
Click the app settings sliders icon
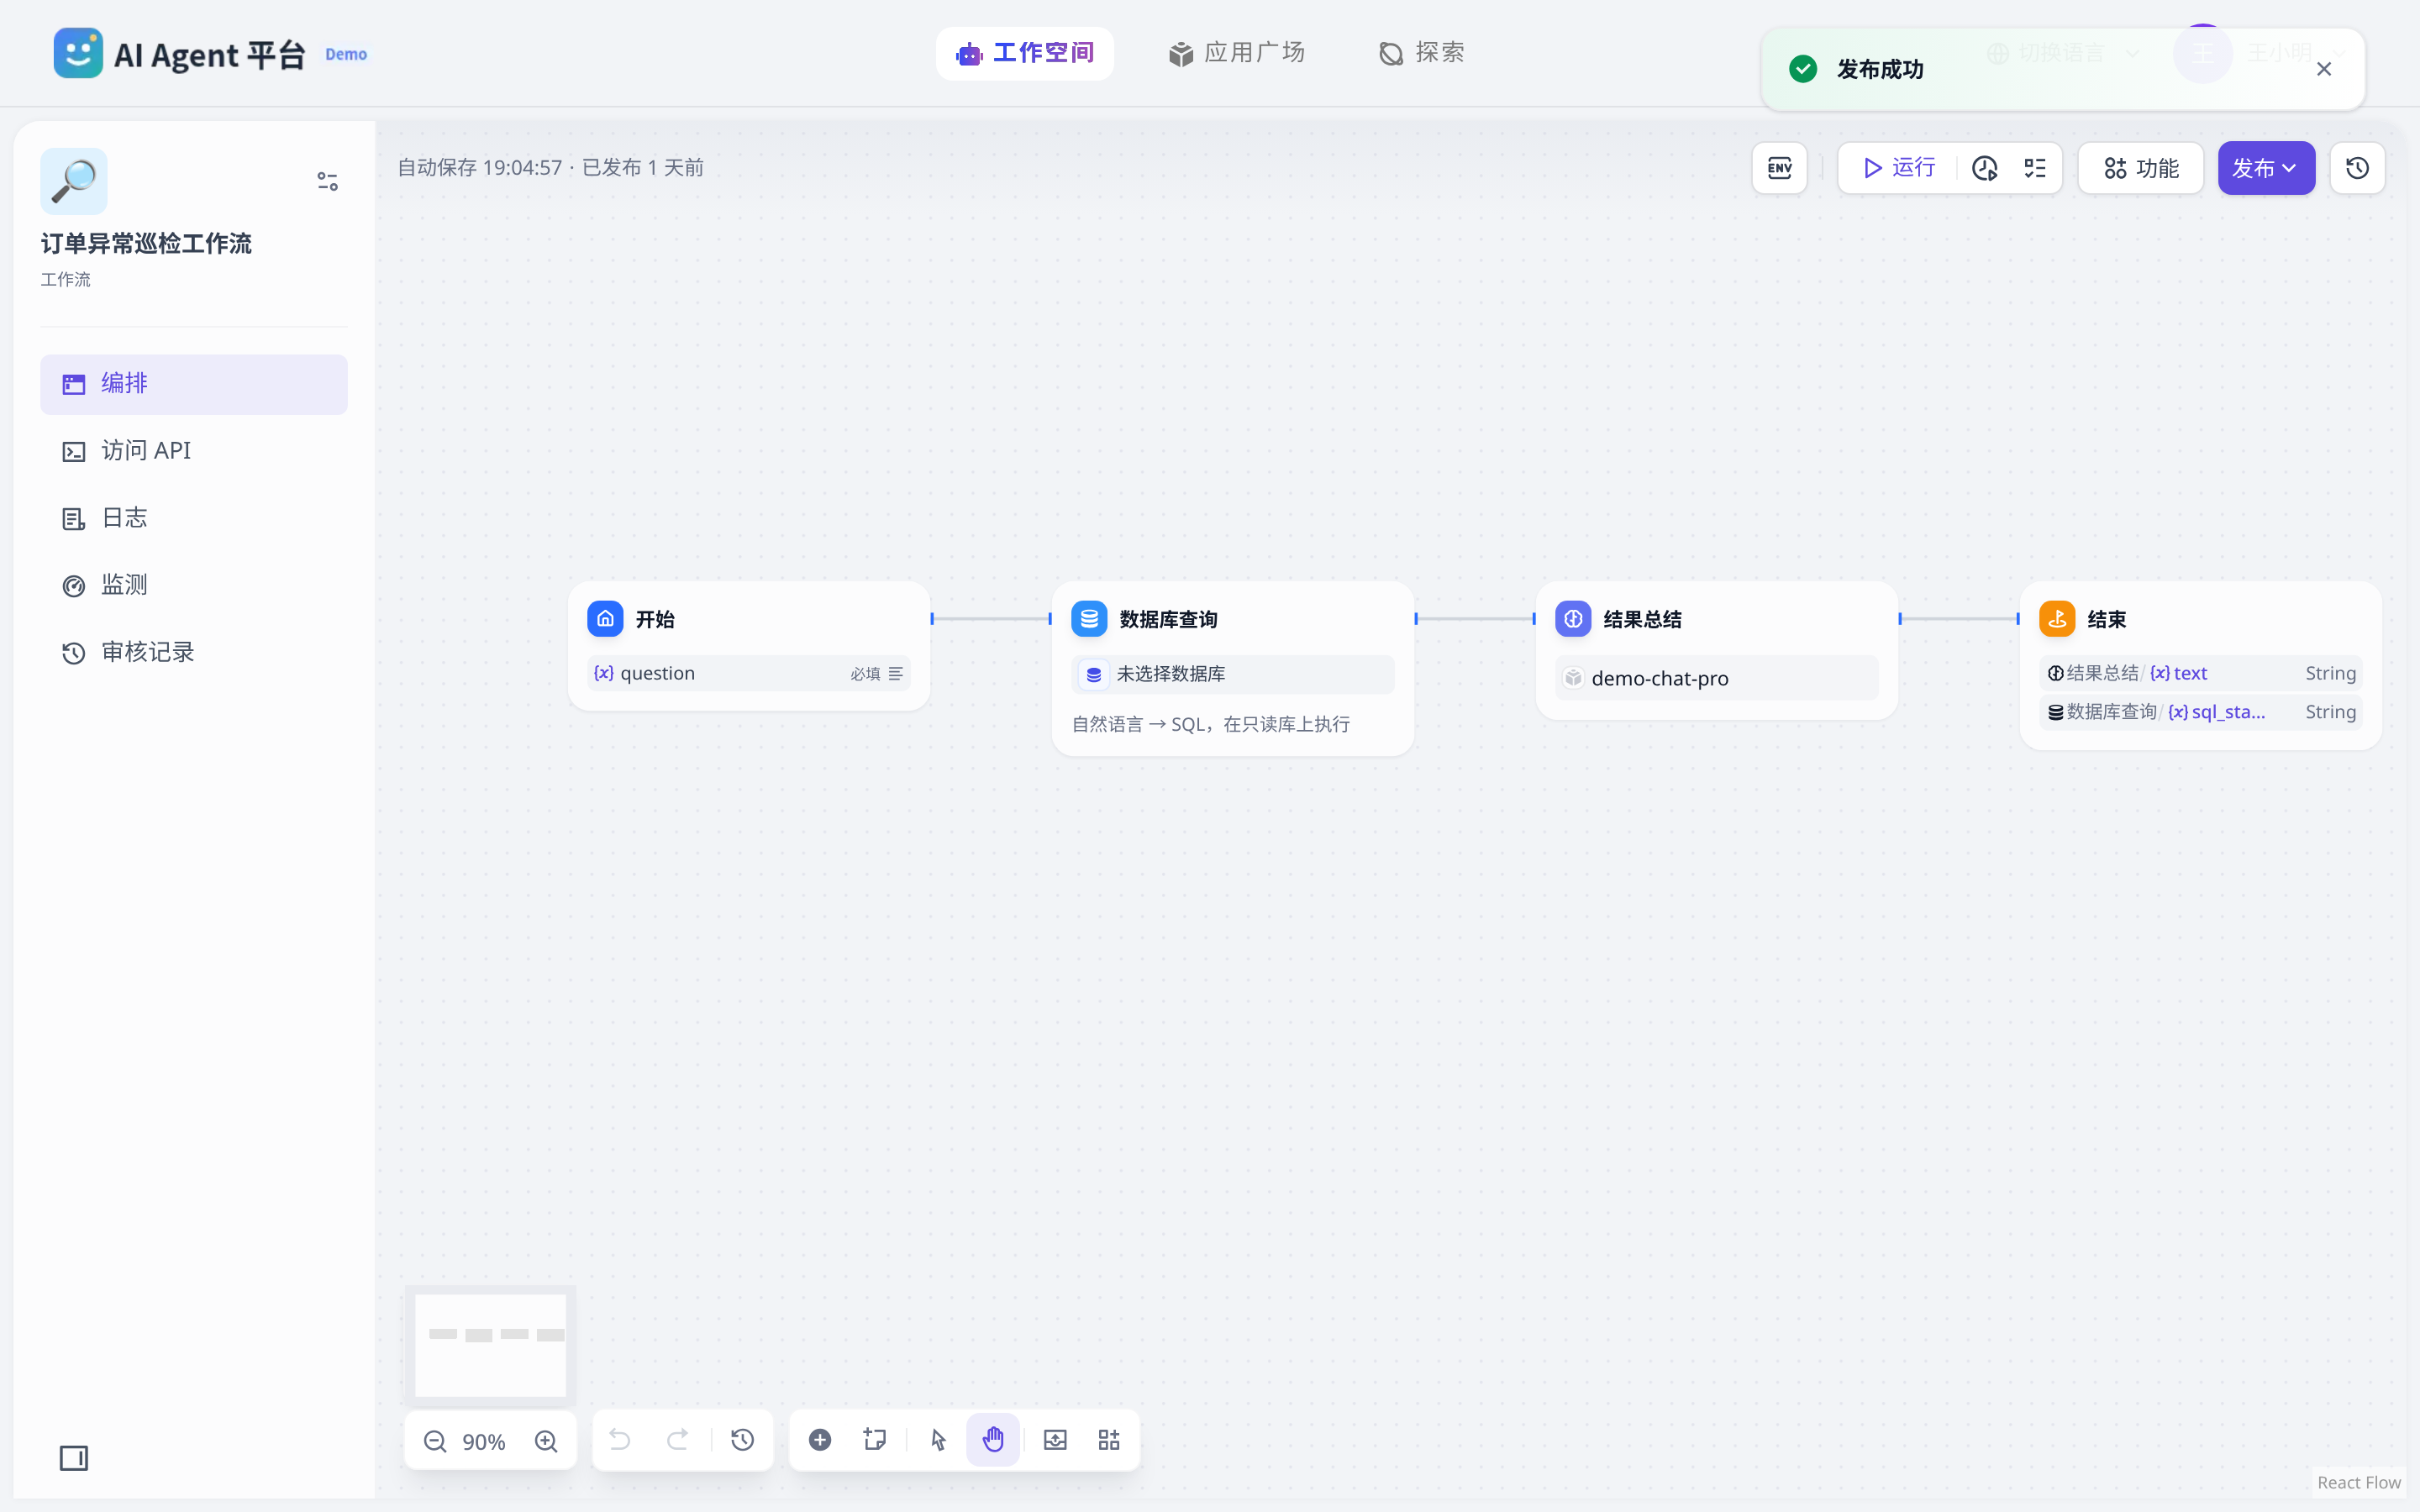[x=327, y=181]
